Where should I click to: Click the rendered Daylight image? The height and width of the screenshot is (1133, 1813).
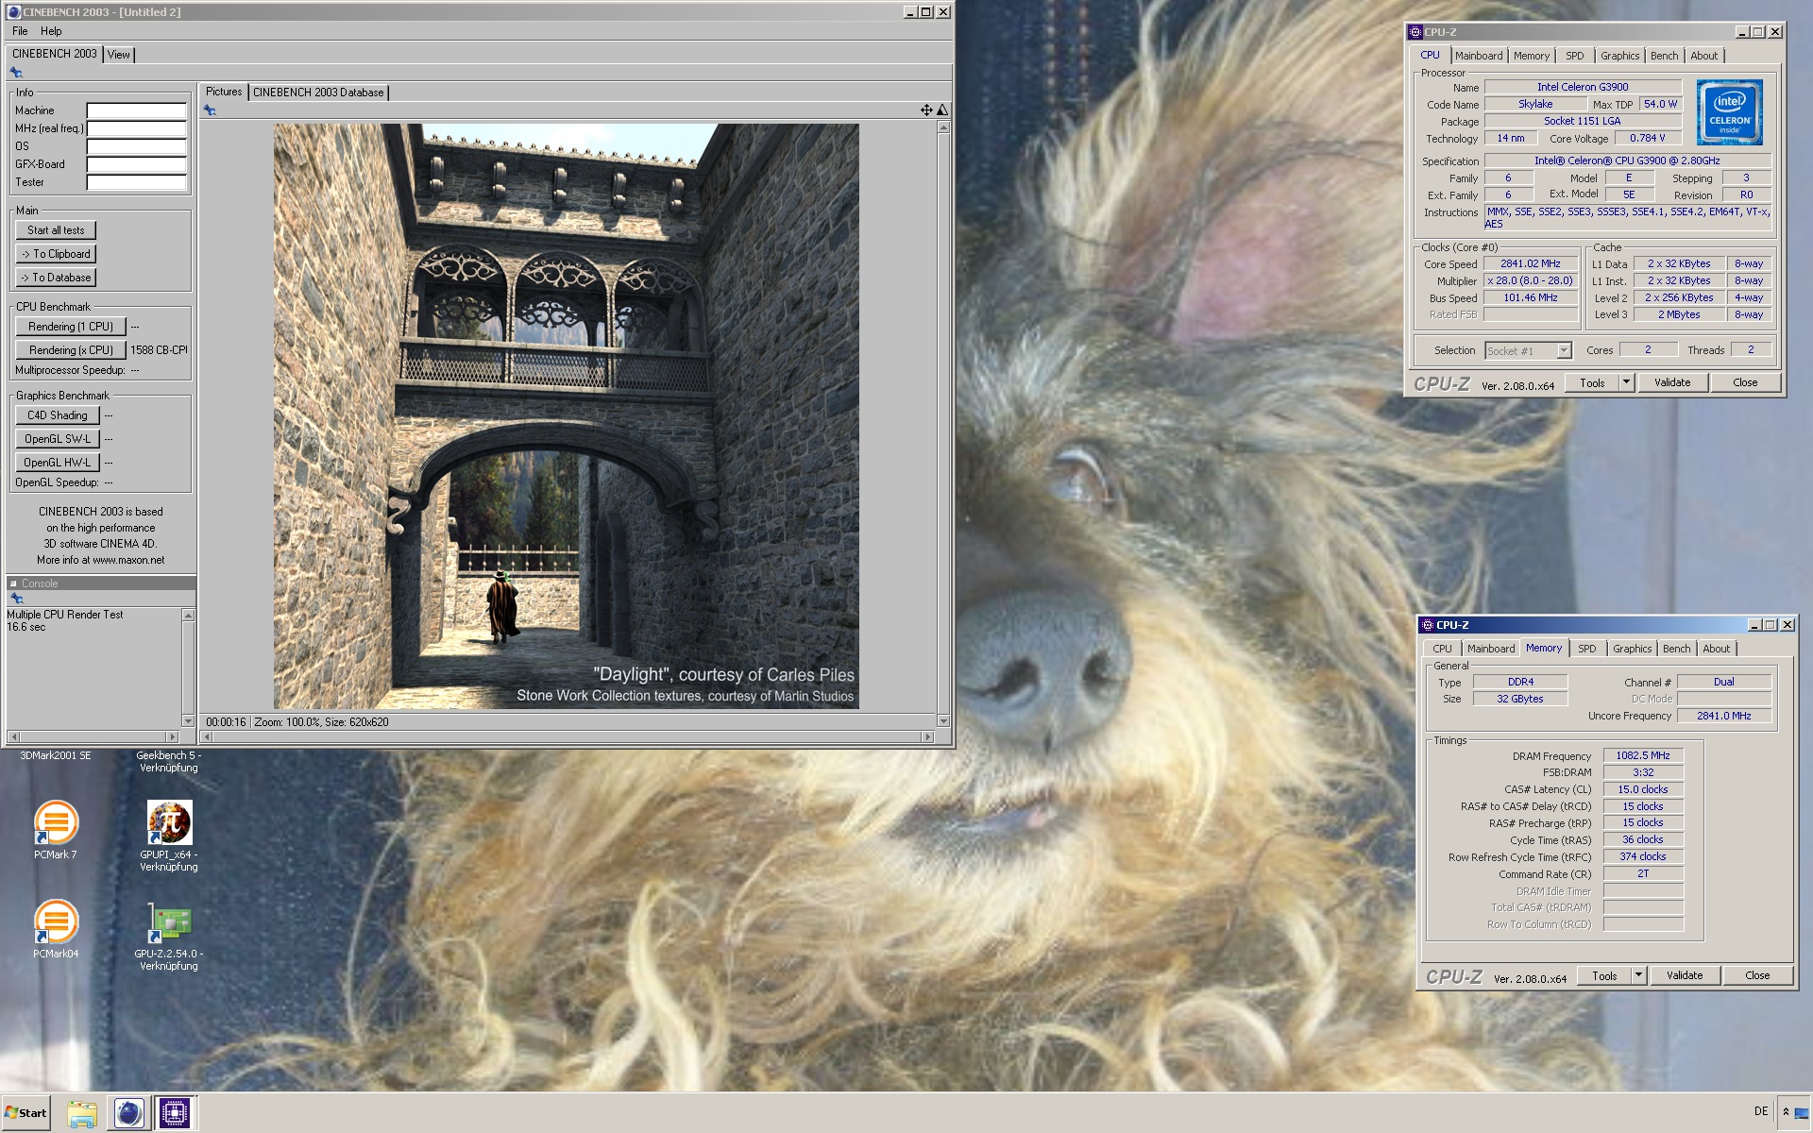[x=566, y=416]
